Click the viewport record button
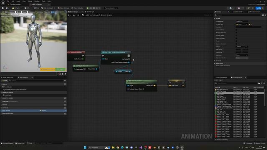The width and height of the screenshot is (267, 150). pos(60,74)
